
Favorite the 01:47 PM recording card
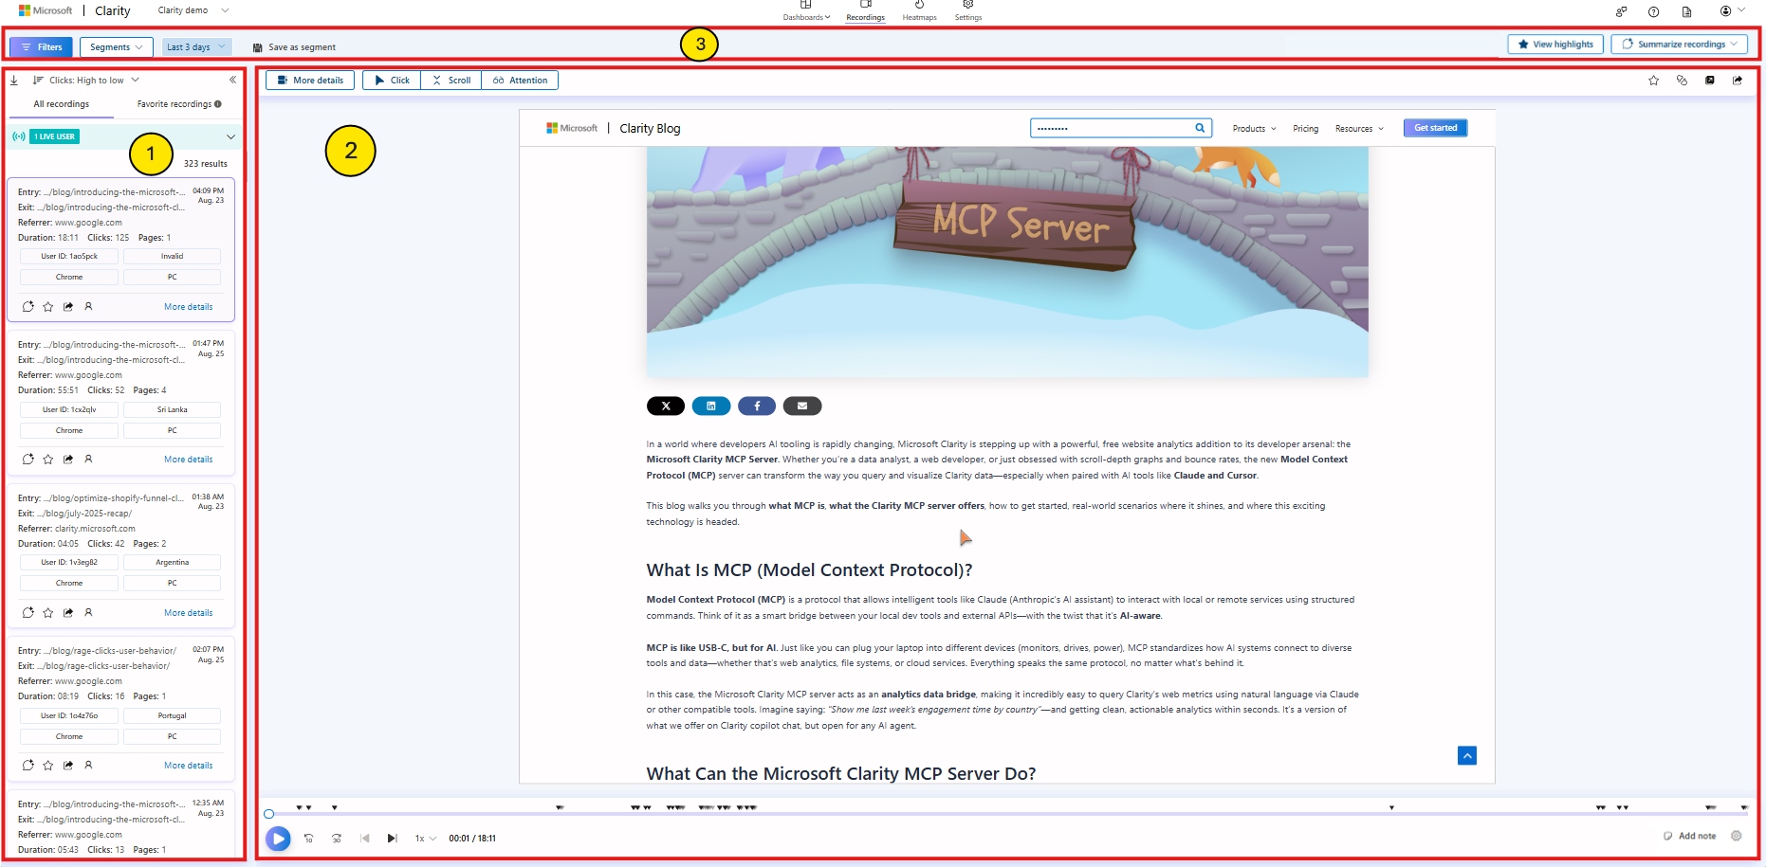click(48, 459)
